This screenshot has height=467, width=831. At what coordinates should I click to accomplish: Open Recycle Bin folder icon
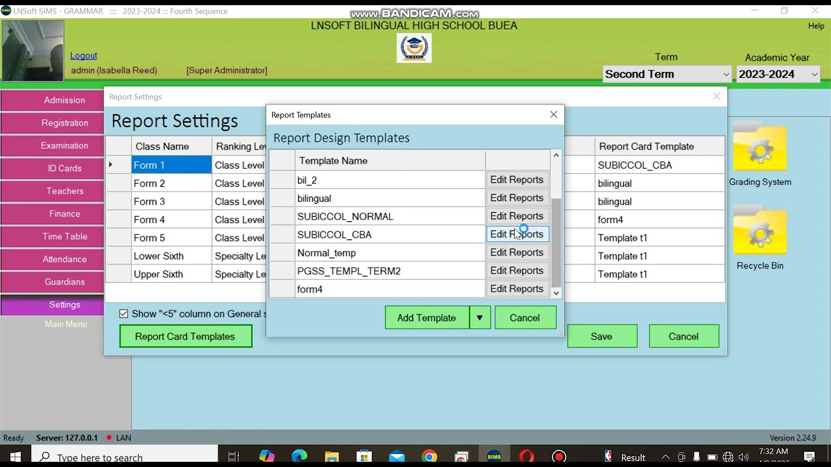[x=760, y=232]
